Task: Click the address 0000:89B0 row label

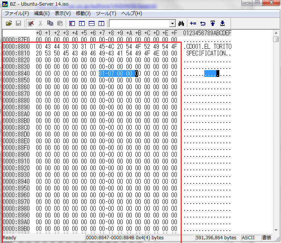Action: 16,229
